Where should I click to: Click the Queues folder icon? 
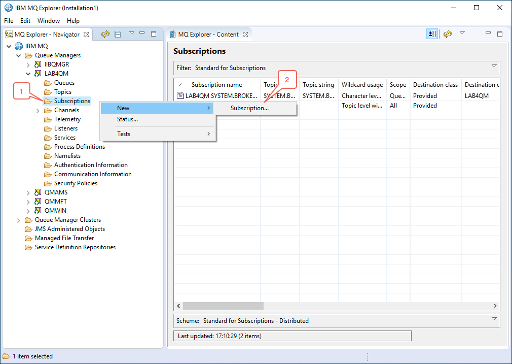(x=48, y=83)
